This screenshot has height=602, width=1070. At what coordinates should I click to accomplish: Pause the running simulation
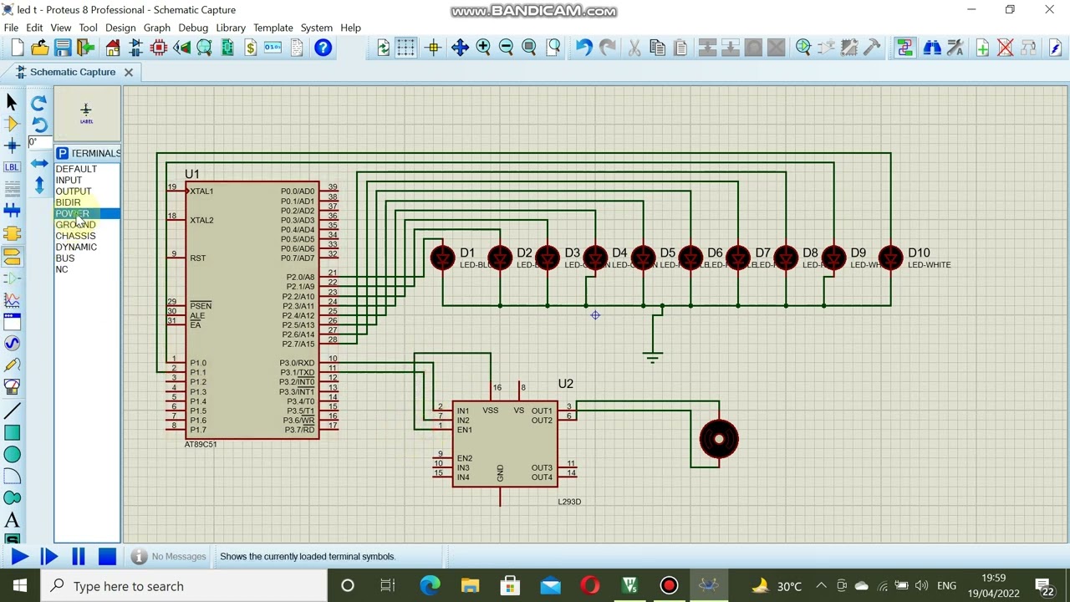pos(78,556)
